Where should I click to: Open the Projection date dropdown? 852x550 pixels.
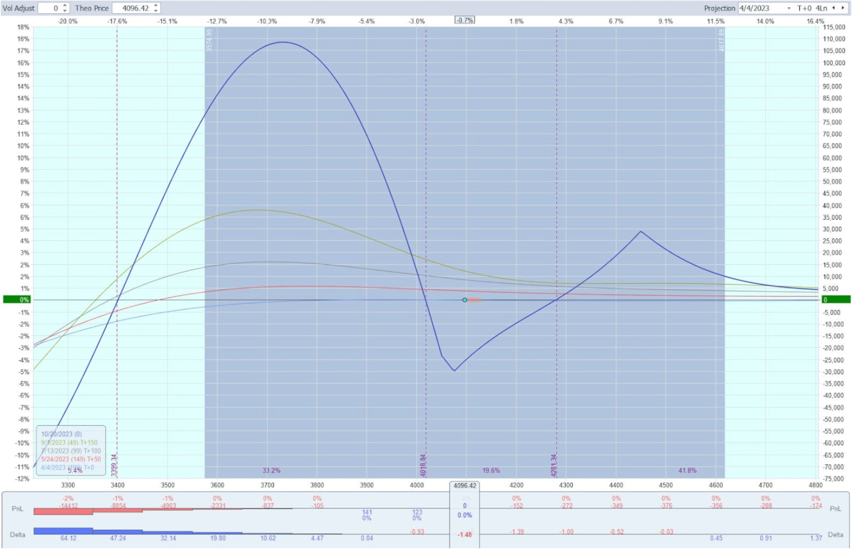(x=789, y=9)
